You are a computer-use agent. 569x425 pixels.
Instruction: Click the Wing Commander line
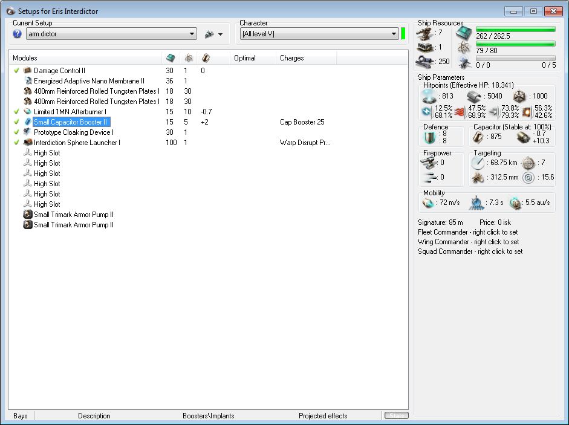click(468, 242)
